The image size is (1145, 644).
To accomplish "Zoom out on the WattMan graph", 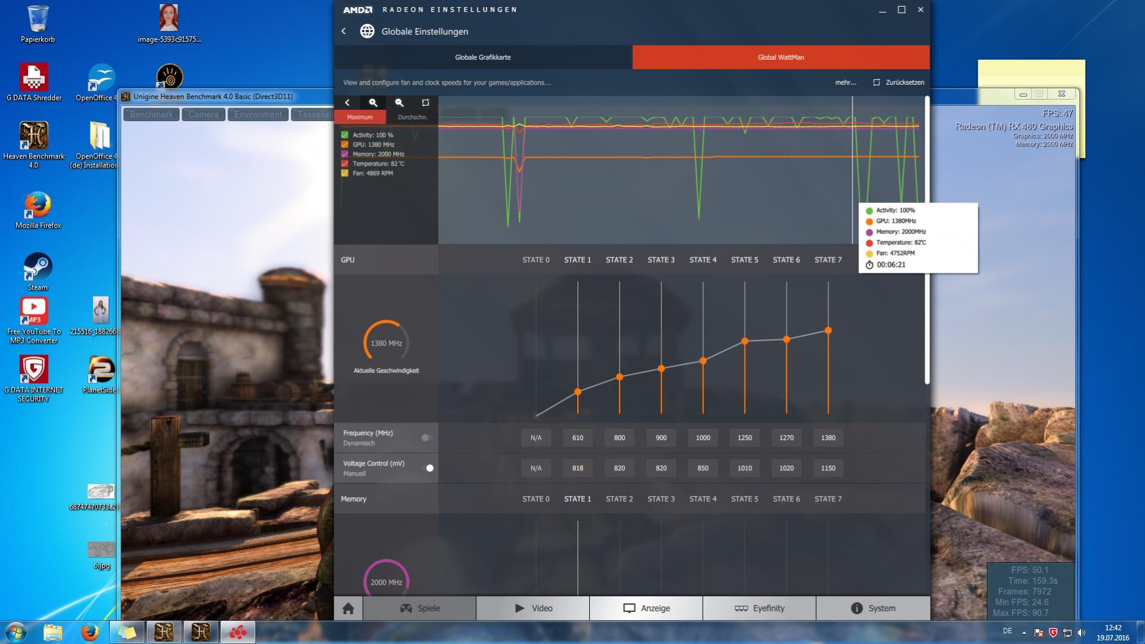I will point(399,103).
